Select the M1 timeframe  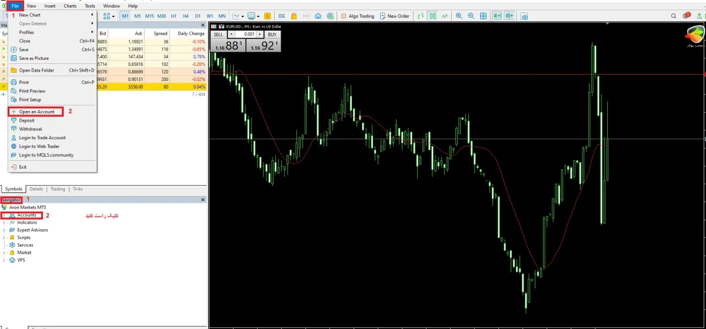125,16
